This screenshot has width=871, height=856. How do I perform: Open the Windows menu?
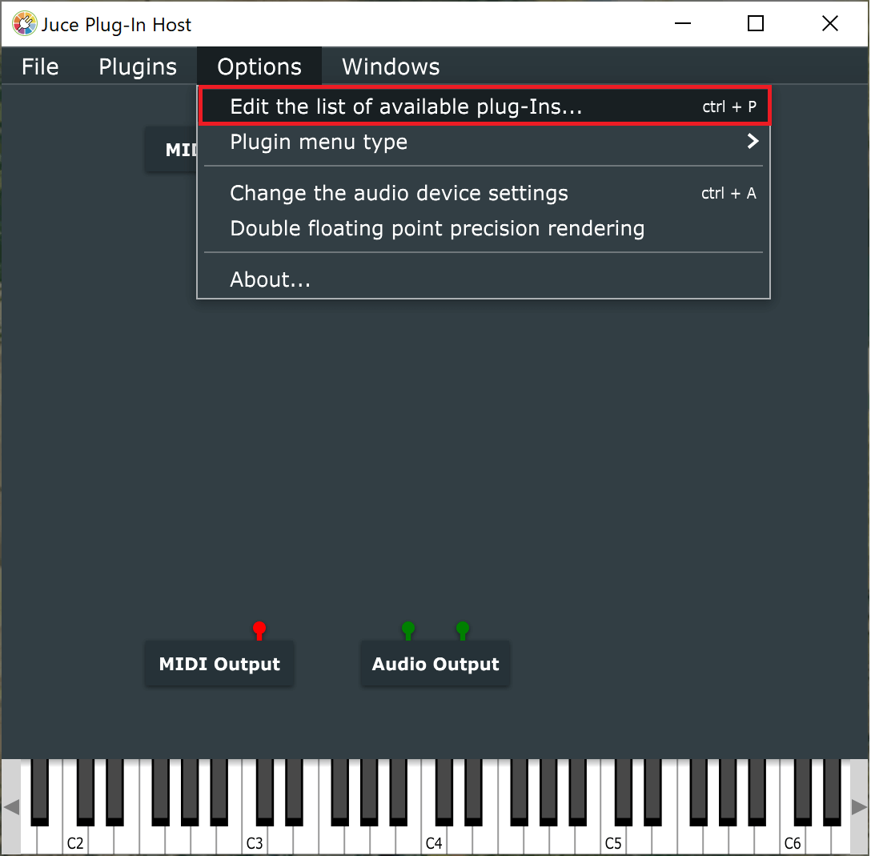click(x=391, y=66)
